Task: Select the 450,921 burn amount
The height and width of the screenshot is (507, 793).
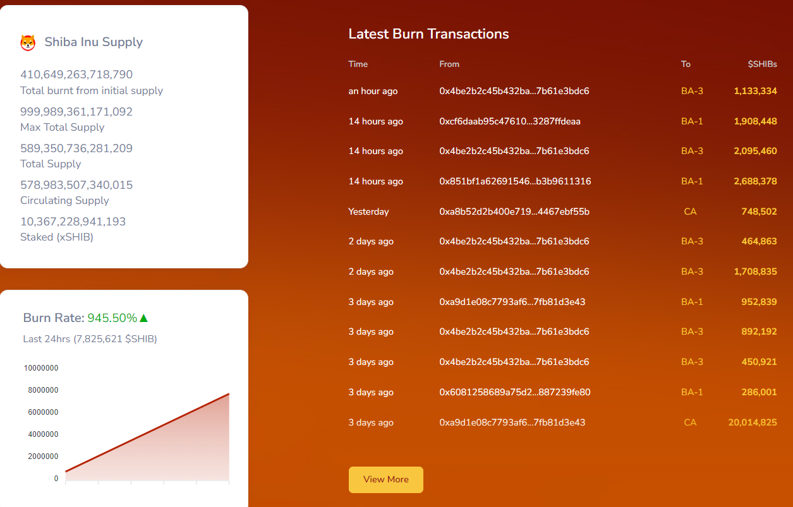Action: tap(760, 362)
